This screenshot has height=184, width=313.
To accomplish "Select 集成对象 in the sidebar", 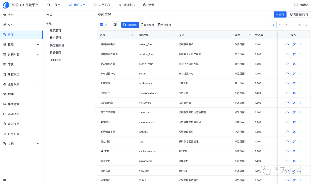I will coord(21,104).
